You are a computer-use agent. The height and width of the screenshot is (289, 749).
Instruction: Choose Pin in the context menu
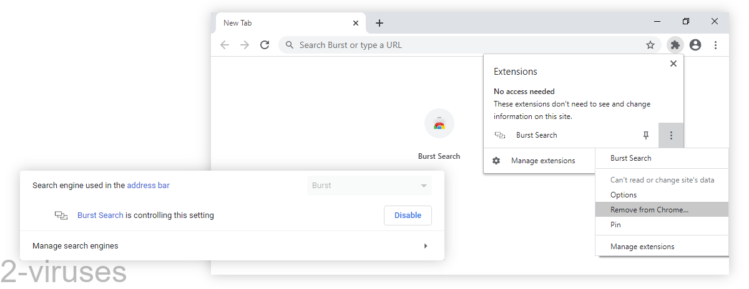pos(662,225)
